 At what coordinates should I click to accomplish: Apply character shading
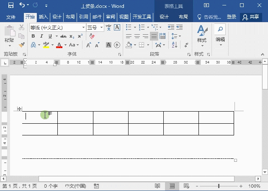pos(108,45)
